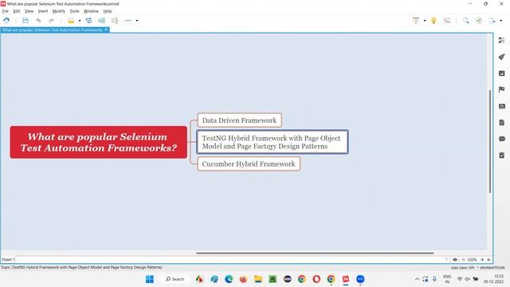Click the 120% zoom value
Screen dimensions: 510x287
pyautogui.click(x=472, y=260)
